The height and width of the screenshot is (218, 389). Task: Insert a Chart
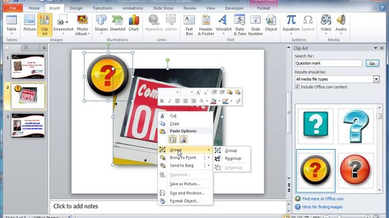[x=134, y=23]
